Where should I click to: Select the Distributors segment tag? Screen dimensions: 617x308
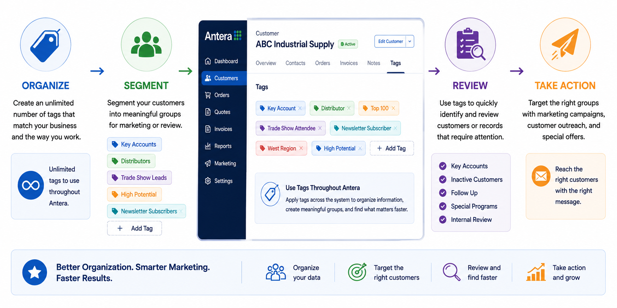coord(131,161)
